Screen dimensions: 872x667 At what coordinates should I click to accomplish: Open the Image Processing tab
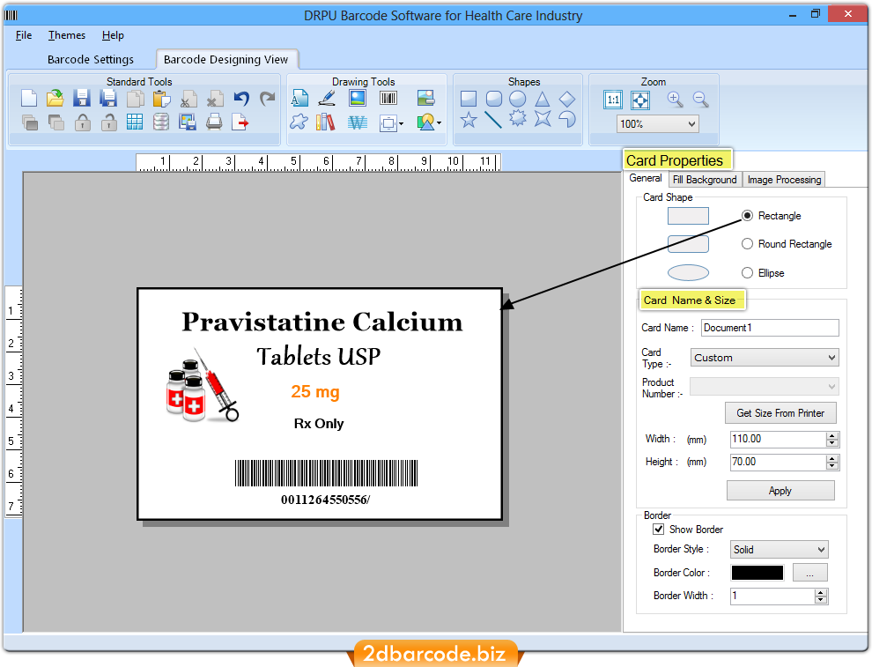[x=784, y=179]
